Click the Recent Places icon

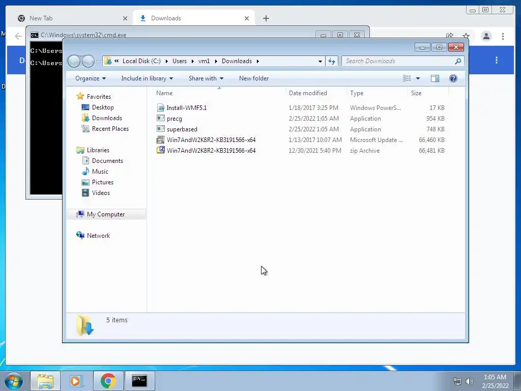(85, 128)
